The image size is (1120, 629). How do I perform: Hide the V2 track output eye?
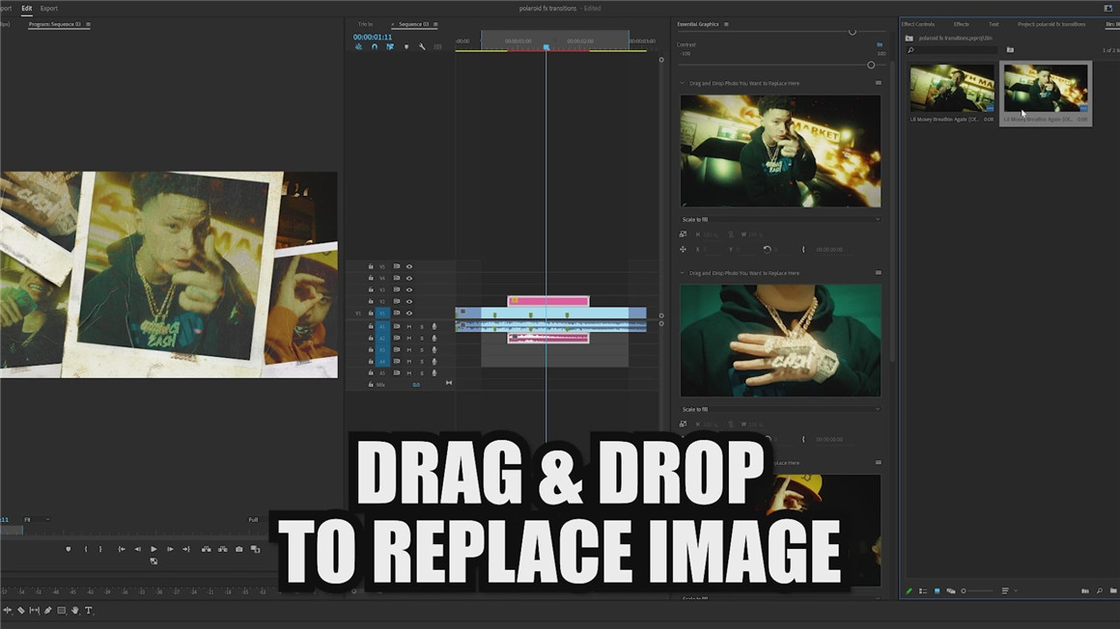[x=409, y=301]
